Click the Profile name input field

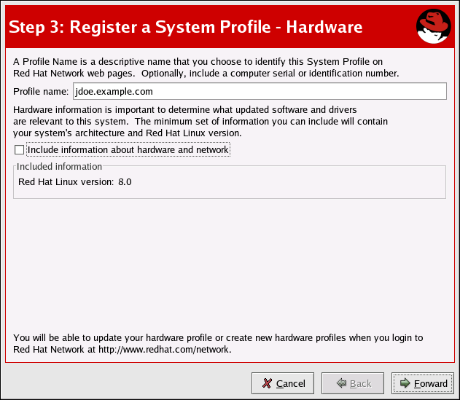coord(260,91)
